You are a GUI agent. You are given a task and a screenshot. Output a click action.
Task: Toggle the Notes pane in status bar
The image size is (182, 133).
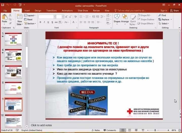pos(96,130)
